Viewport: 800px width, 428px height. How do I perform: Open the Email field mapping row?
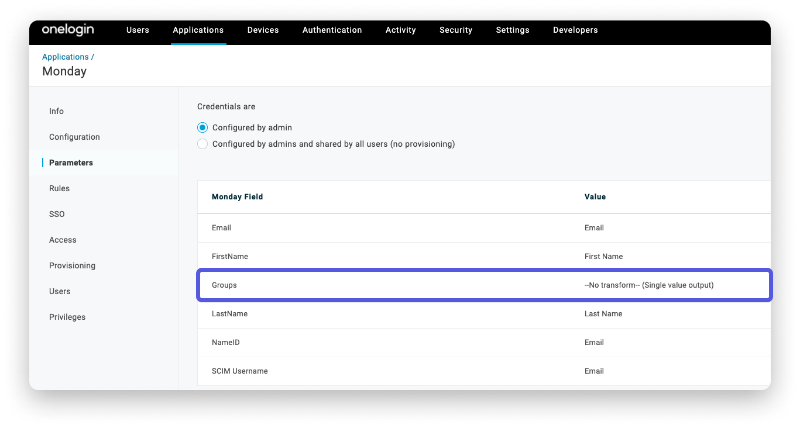485,228
